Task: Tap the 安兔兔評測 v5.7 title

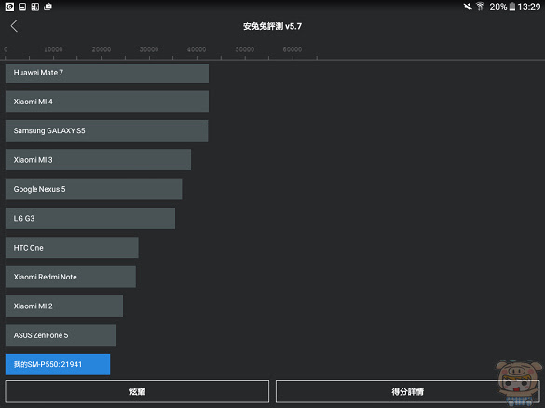Action: [272, 26]
